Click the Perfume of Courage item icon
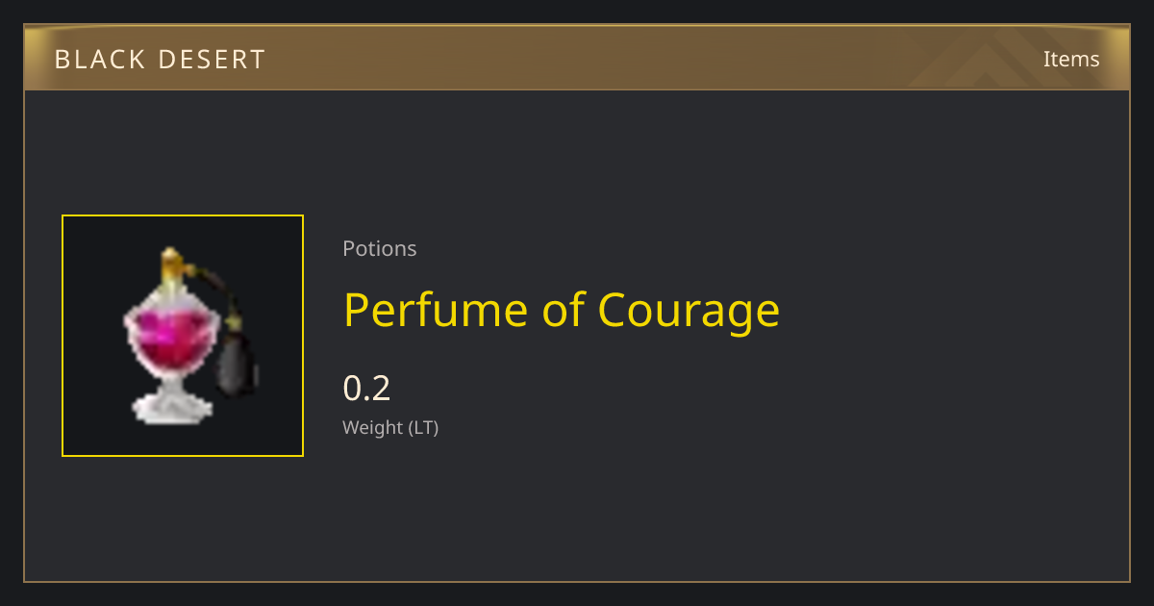The width and height of the screenshot is (1154, 606). point(189,337)
